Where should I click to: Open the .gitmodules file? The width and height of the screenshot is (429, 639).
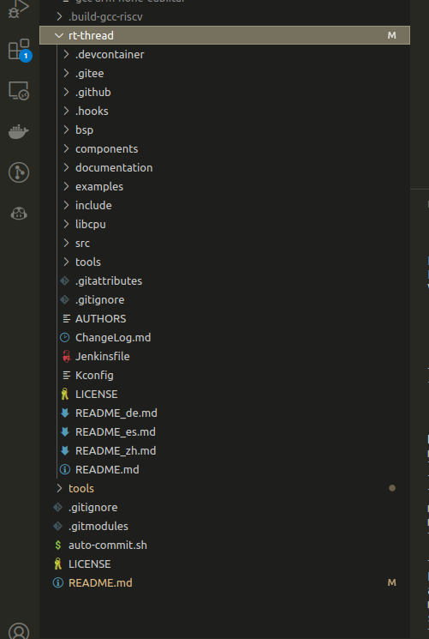(x=98, y=526)
